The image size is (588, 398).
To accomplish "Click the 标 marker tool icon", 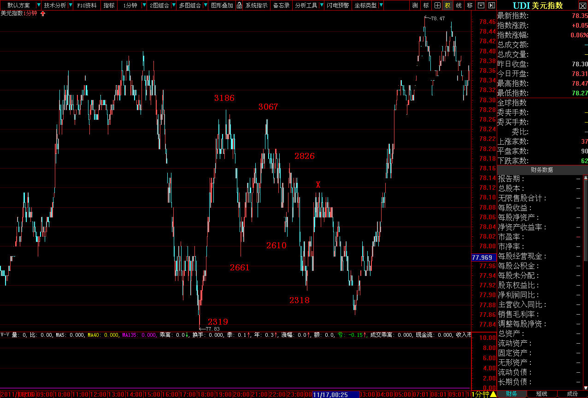I will click(426, 6).
